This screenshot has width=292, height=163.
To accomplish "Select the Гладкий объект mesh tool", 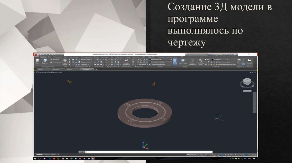I will (x=65, y=62).
